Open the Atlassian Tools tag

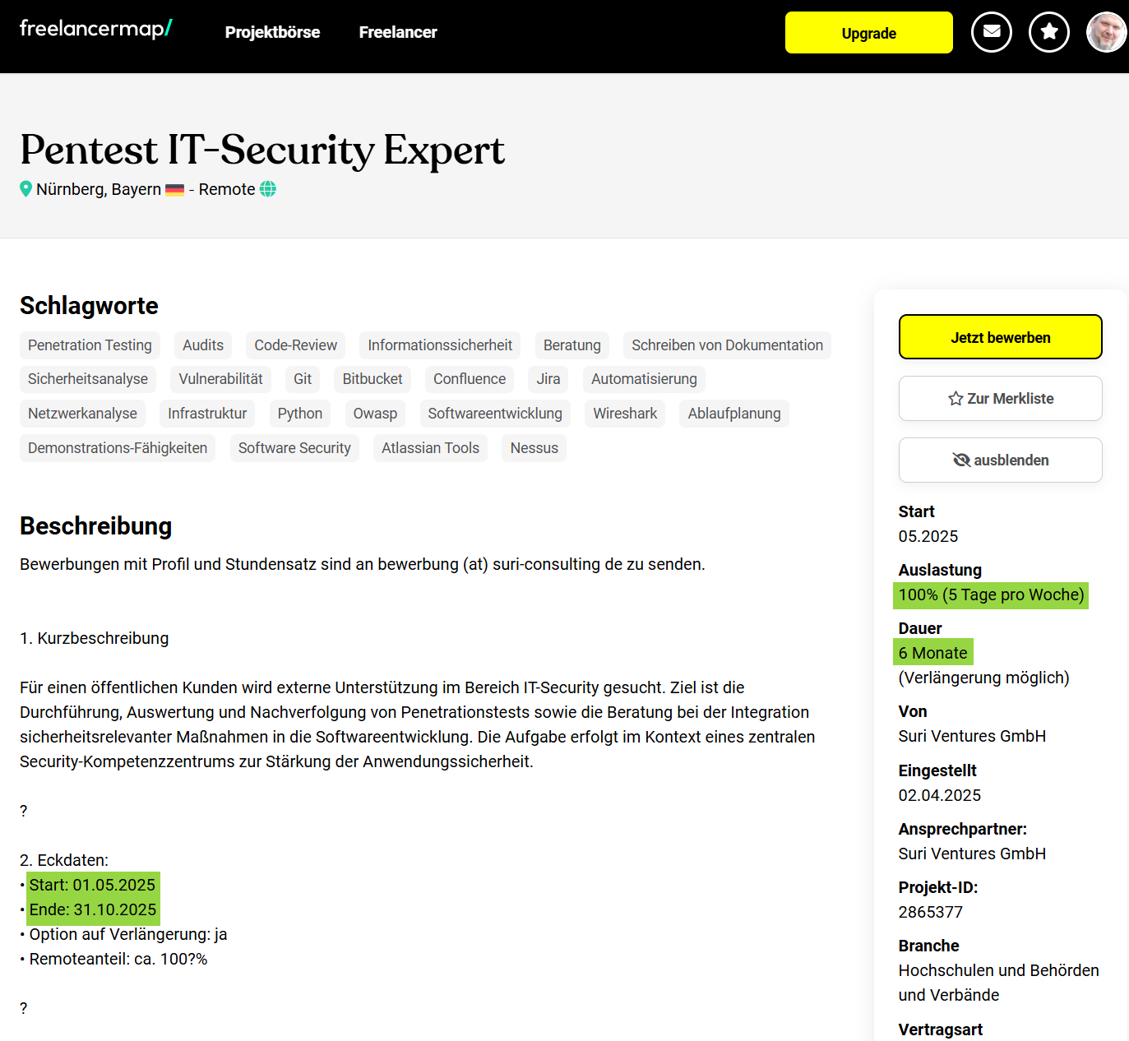(430, 448)
